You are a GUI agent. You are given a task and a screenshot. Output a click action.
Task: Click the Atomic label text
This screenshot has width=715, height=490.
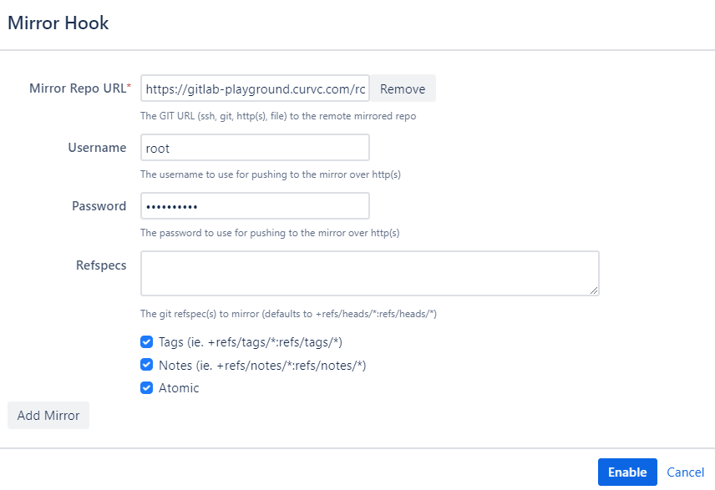(179, 388)
